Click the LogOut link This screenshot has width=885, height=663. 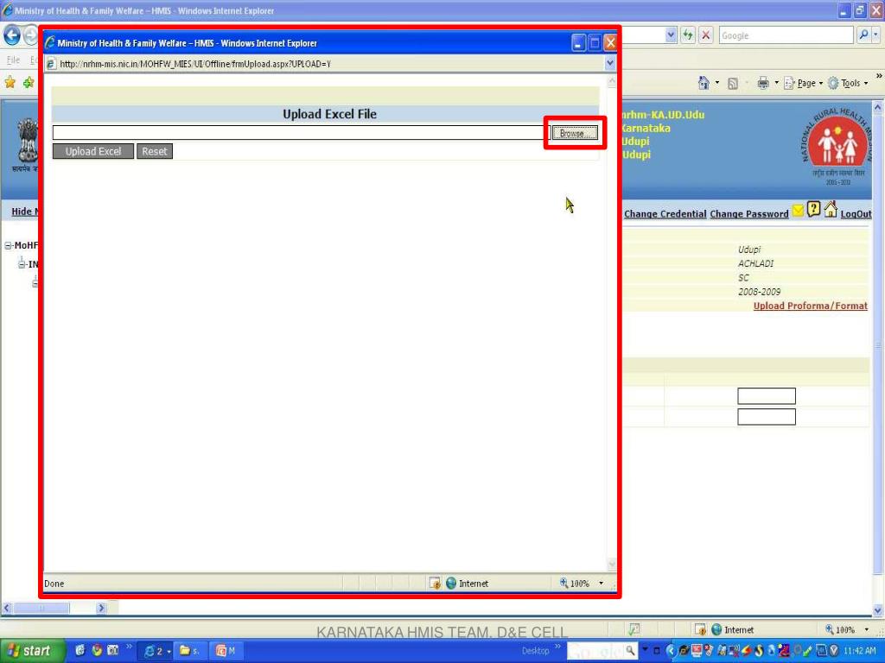click(856, 214)
